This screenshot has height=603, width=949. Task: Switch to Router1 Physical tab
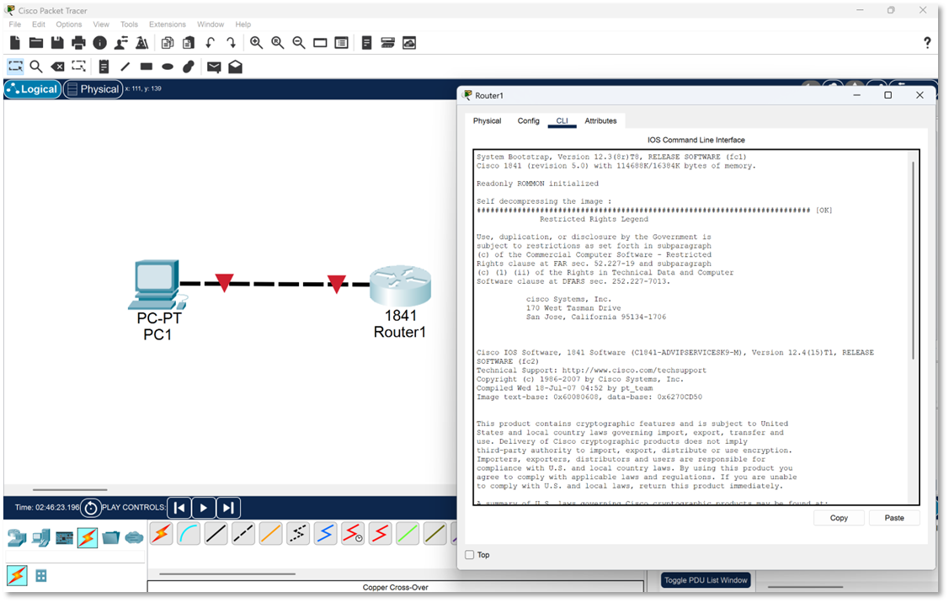pyautogui.click(x=488, y=121)
